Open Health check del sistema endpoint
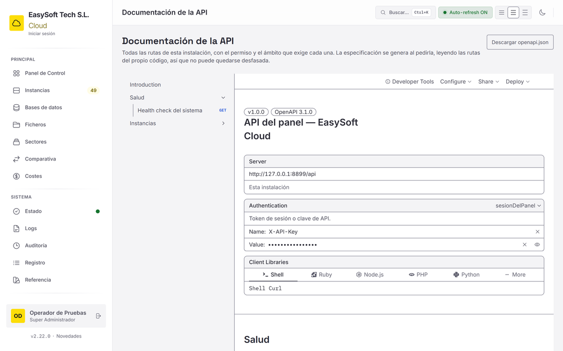 (181, 111)
